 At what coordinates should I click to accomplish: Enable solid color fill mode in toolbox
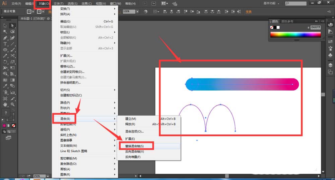pyautogui.click(x=5, y=126)
